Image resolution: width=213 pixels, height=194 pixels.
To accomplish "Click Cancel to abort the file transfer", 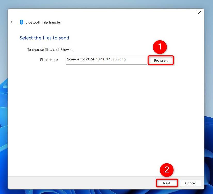I will pyautogui.click(x=190, y=183).
